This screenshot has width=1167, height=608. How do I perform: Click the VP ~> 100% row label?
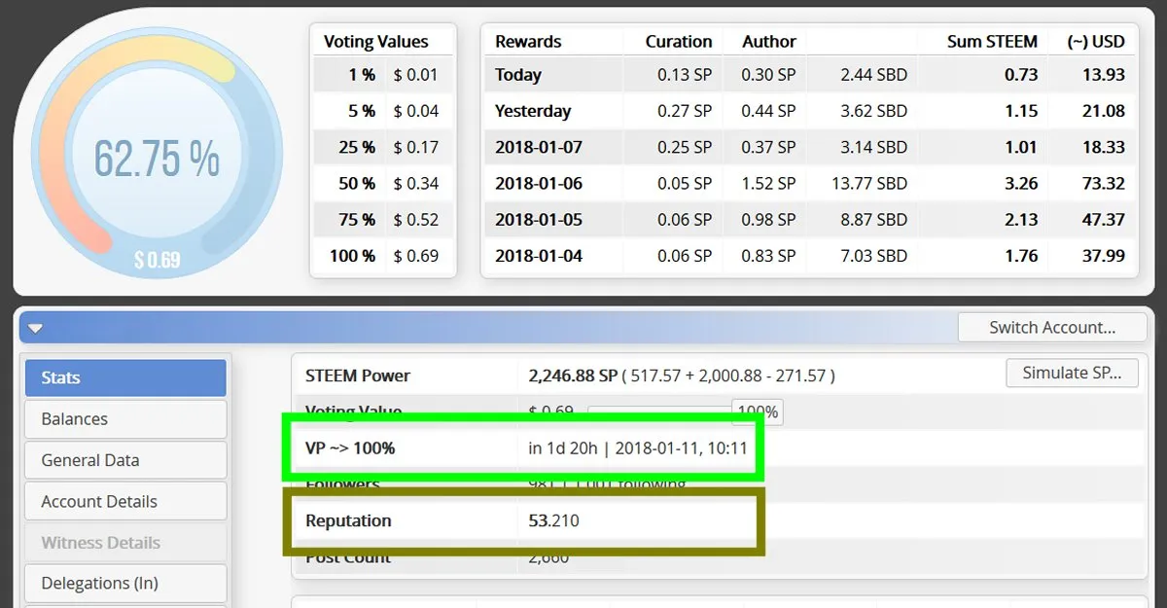click(350, 448)
